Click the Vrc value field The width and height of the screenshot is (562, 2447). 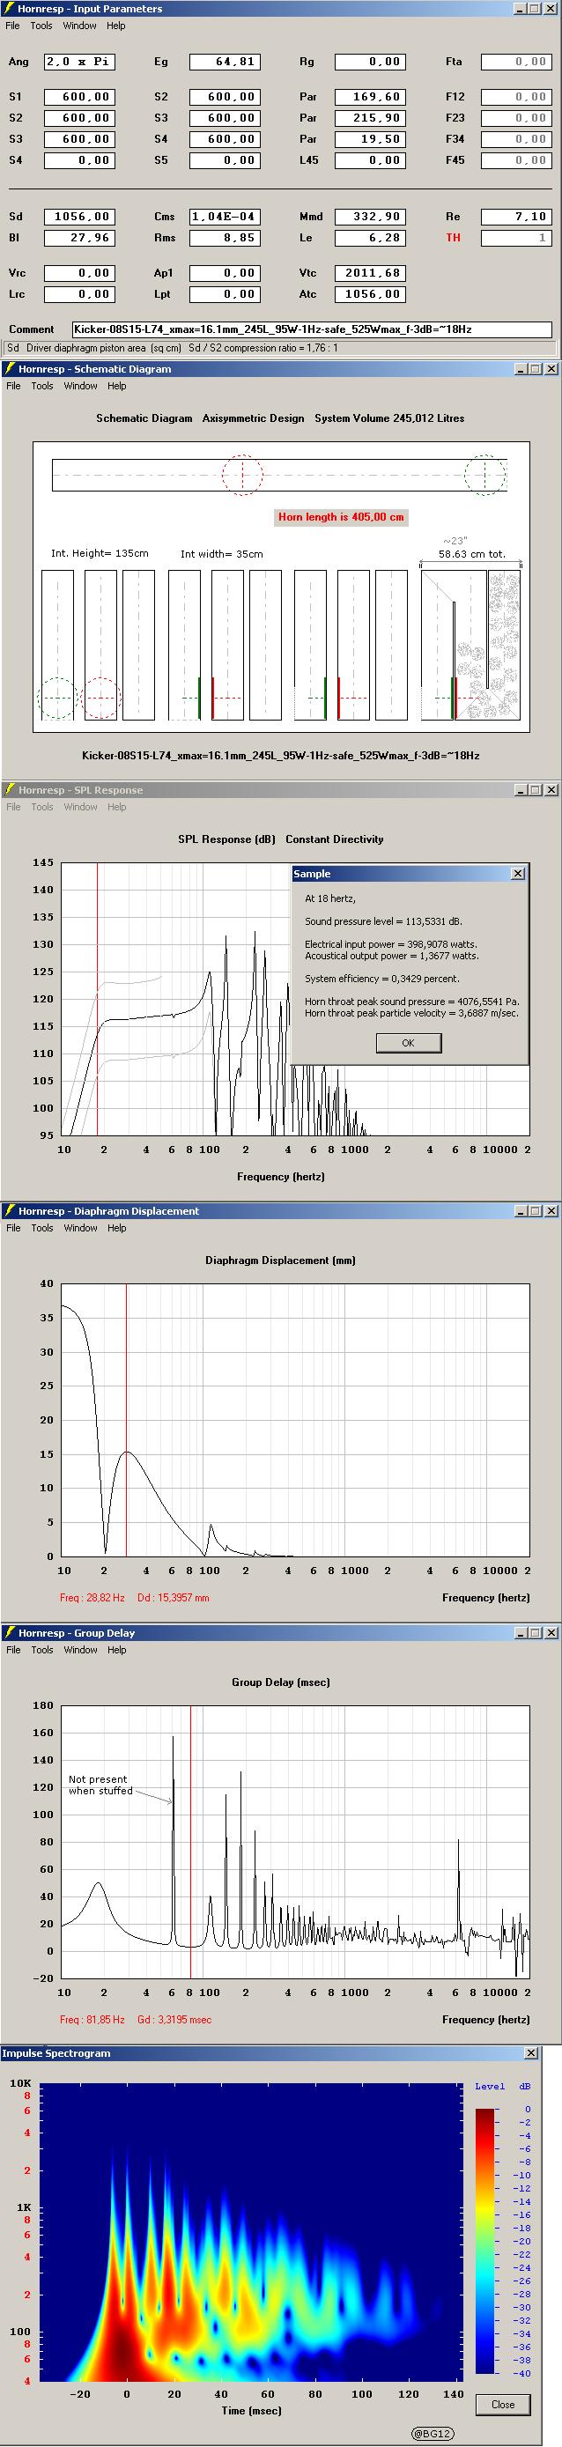coord(78,273)
